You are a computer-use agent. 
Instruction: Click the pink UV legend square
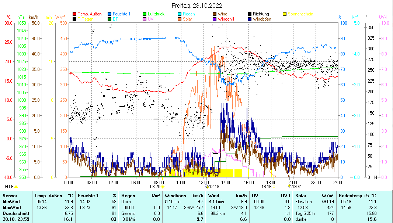[145, 19]
